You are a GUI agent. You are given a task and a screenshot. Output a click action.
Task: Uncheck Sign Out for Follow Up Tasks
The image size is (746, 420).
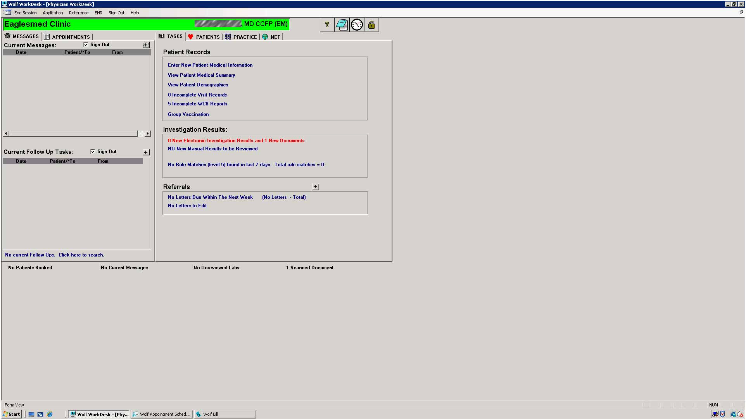[93, 151]
